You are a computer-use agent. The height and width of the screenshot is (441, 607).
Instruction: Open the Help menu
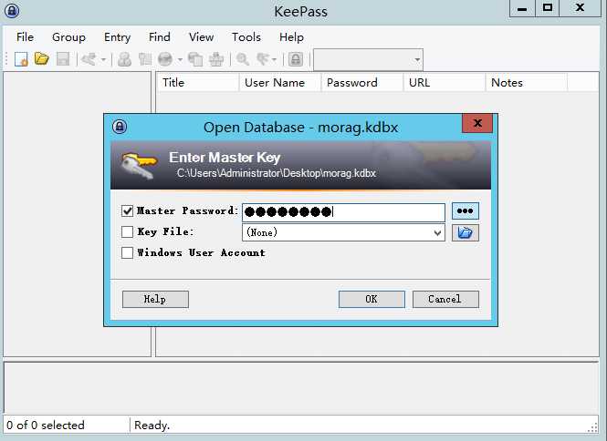tap(291, 37)
